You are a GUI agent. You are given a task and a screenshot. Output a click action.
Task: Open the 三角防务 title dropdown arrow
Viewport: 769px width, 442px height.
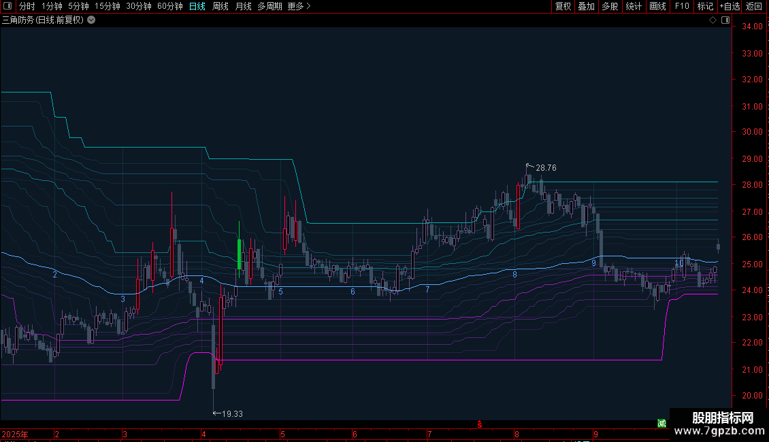click(92, 20)
